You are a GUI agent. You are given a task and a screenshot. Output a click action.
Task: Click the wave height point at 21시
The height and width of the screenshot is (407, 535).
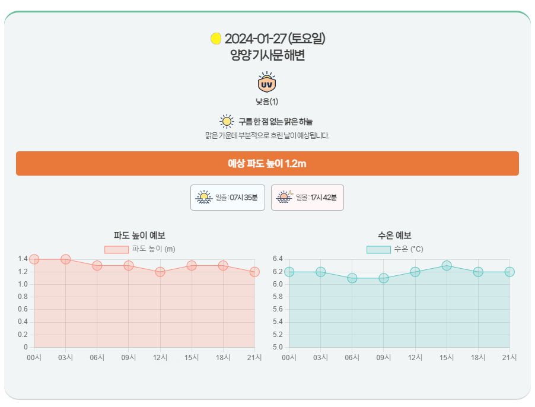[x=254, y=272]
